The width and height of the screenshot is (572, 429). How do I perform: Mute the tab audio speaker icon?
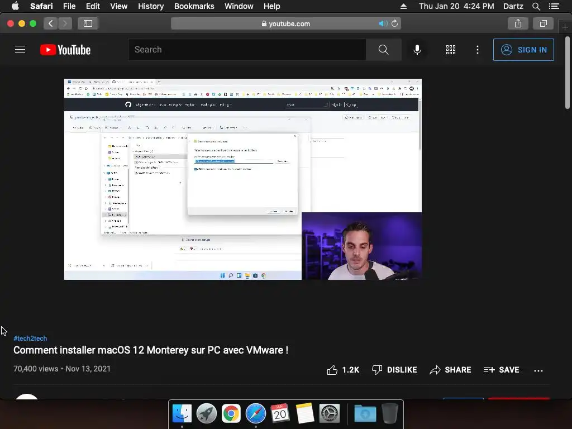coord(383,23)
